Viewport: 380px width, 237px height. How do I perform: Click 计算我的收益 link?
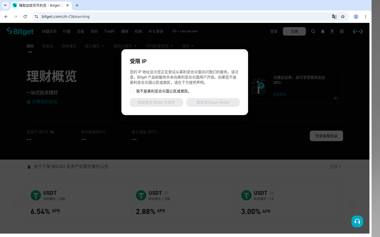45,102
